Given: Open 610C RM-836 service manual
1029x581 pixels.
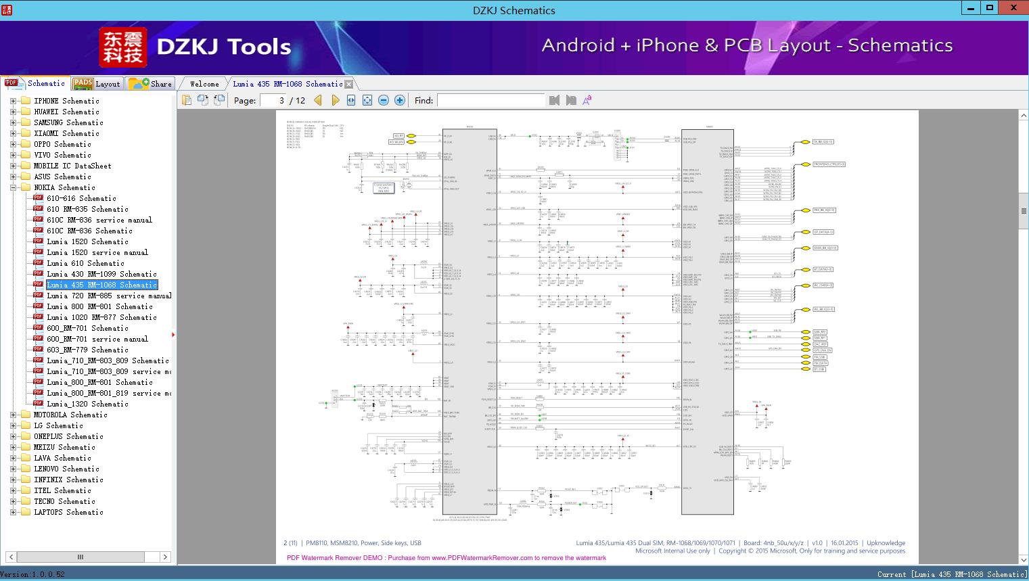Looking at the screenshot, I should tap(99, 220).
